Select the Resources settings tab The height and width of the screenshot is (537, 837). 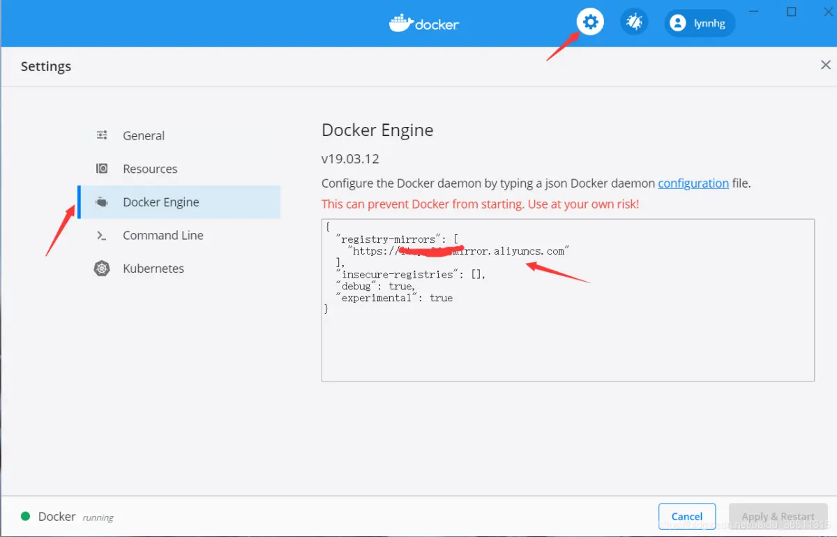click(179, 169)
